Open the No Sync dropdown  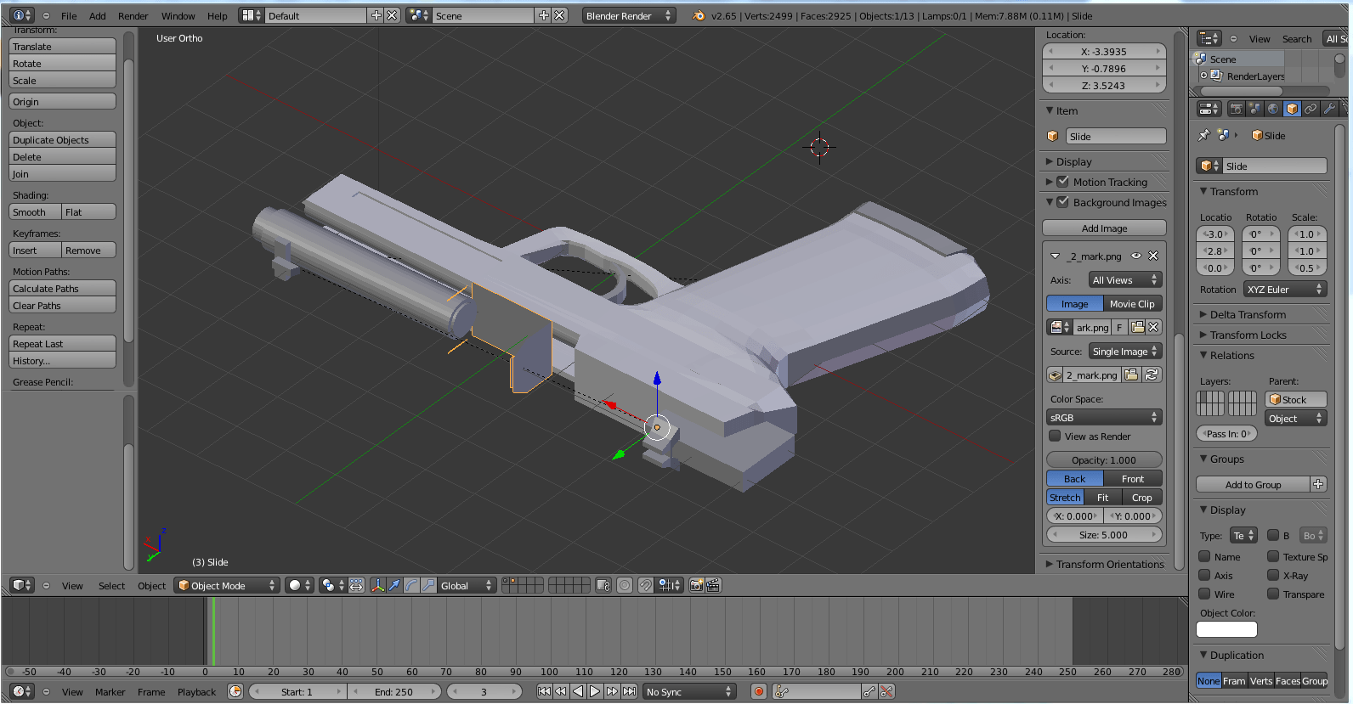click(688, 691)
